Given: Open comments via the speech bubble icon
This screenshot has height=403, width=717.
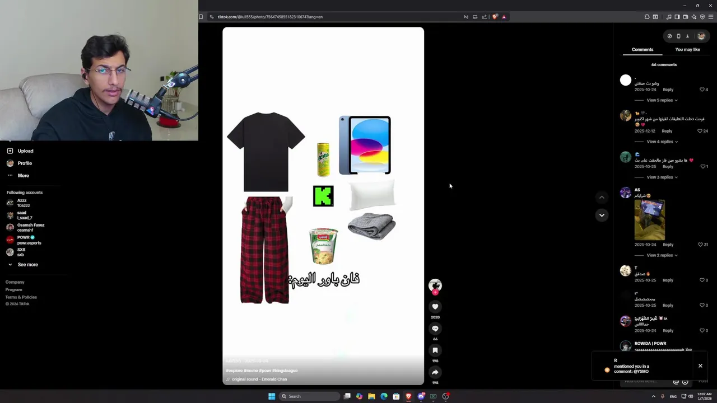Looking at the screenshot, I should 435,329.
